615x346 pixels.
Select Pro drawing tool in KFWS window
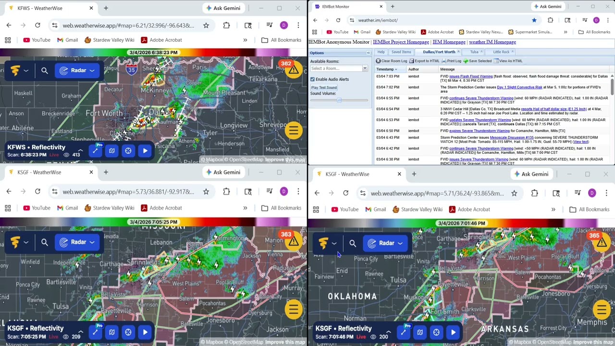tap(95, 150)
